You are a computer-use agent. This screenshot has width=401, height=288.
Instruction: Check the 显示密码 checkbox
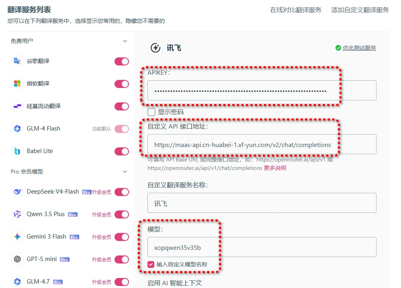click(x=151, y=112)
